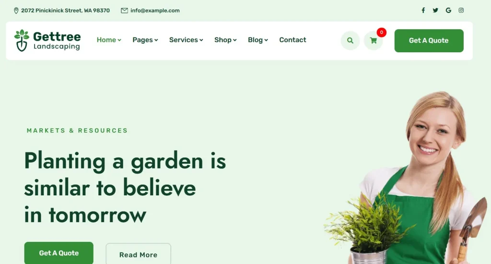This screenshot has height=264, width=491.
Task: Open the Twitter social icon
Action: (x=435, y=11)
